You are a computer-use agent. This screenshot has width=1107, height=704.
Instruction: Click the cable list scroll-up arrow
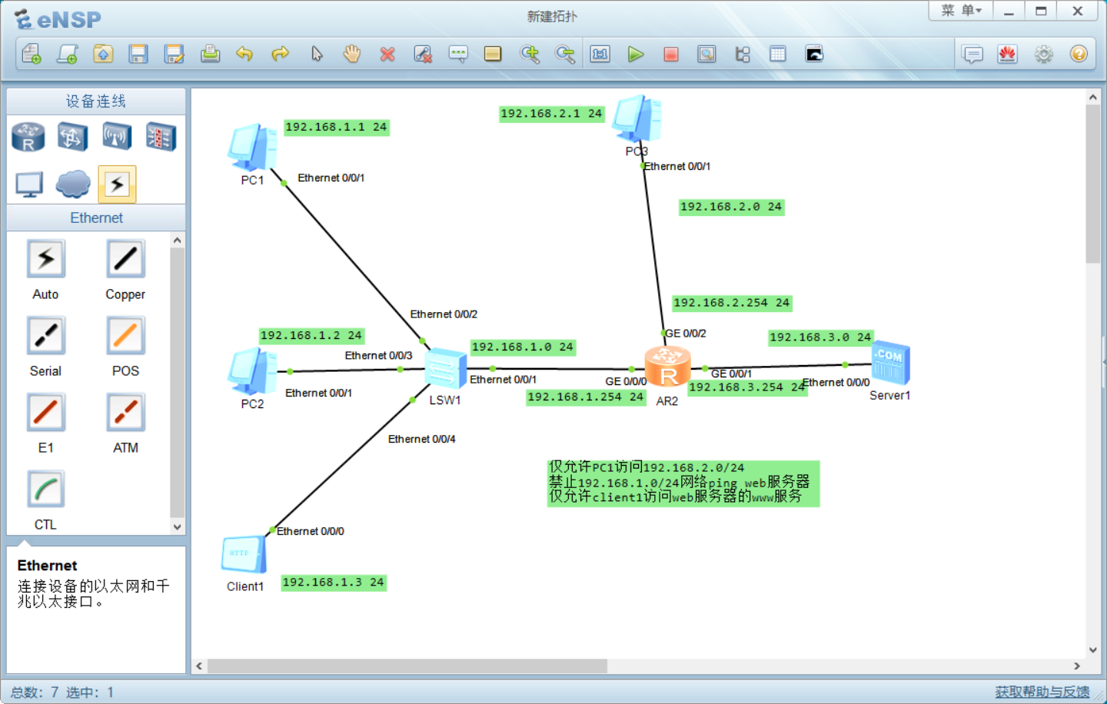pos(178,241)
